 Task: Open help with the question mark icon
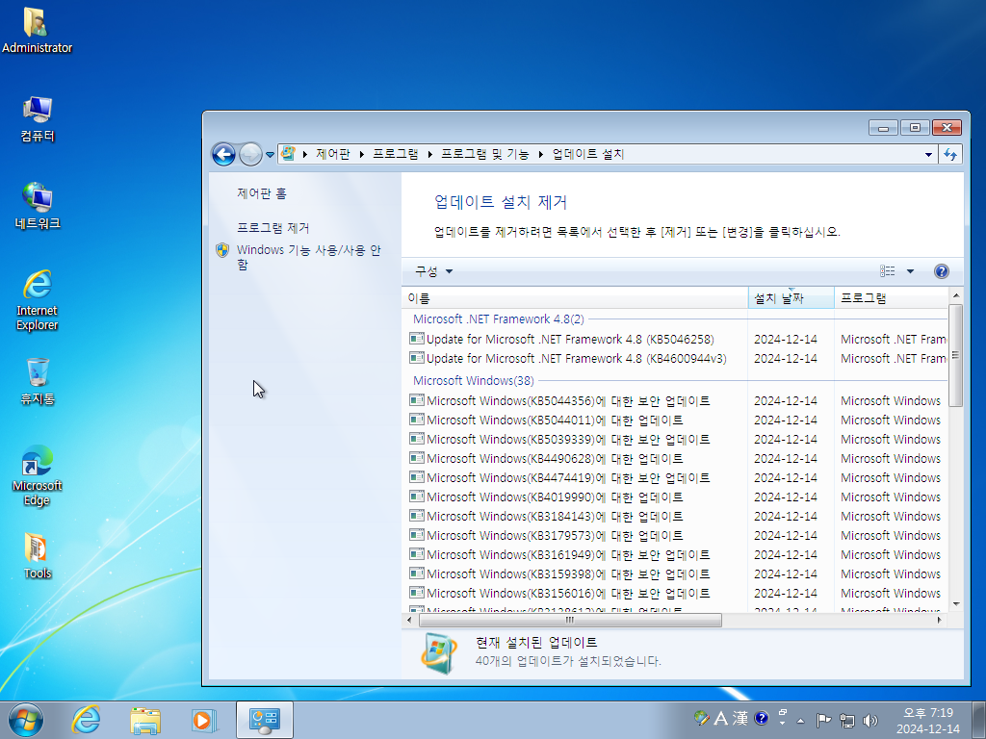click(x=942, y=271)
